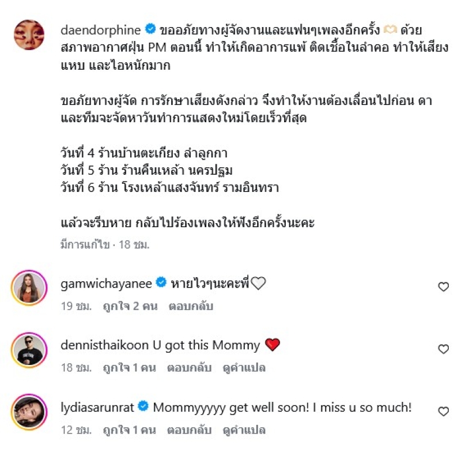Visit the lydiasarunrat profile link
461x456 pixels.
97,408
